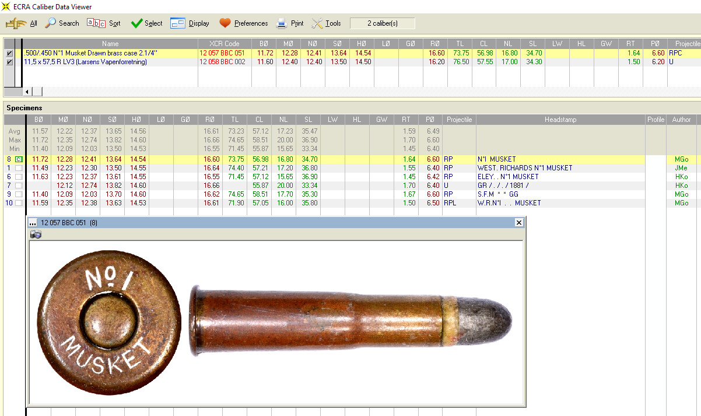Click the Profile column header
The height and width of the screenshot is (416, 701).
pyautogui.click(x=656, y=120)
